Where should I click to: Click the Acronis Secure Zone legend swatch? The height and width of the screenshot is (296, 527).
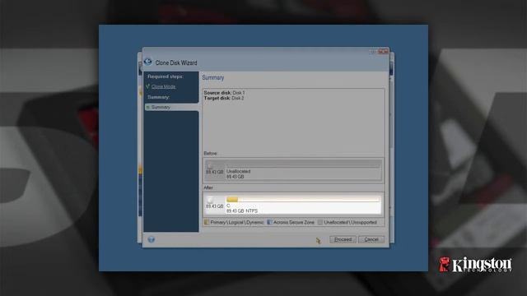pos(269,222)
